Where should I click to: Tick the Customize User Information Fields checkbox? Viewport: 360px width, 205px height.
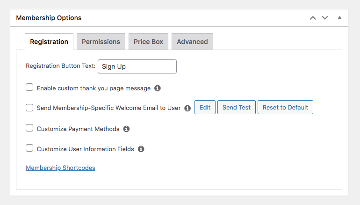pos(29,148)
